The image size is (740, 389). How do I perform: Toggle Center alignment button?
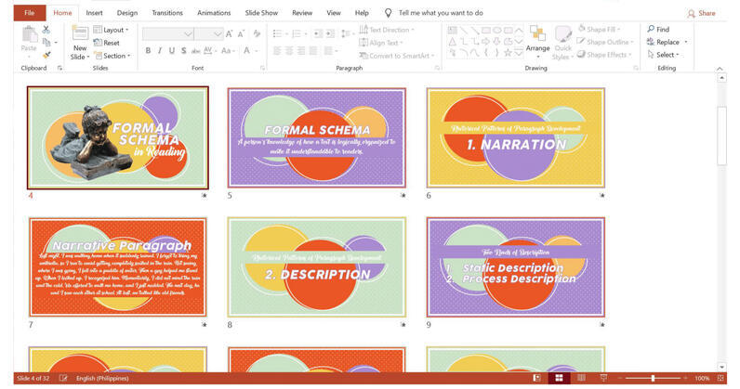point(289,50)
